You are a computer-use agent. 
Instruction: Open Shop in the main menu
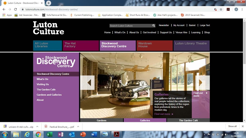pos(207,32)
